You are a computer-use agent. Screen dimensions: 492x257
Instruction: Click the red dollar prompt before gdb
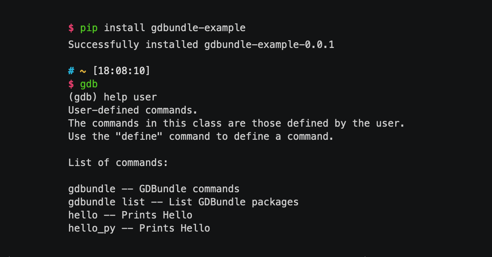(71, 84)
